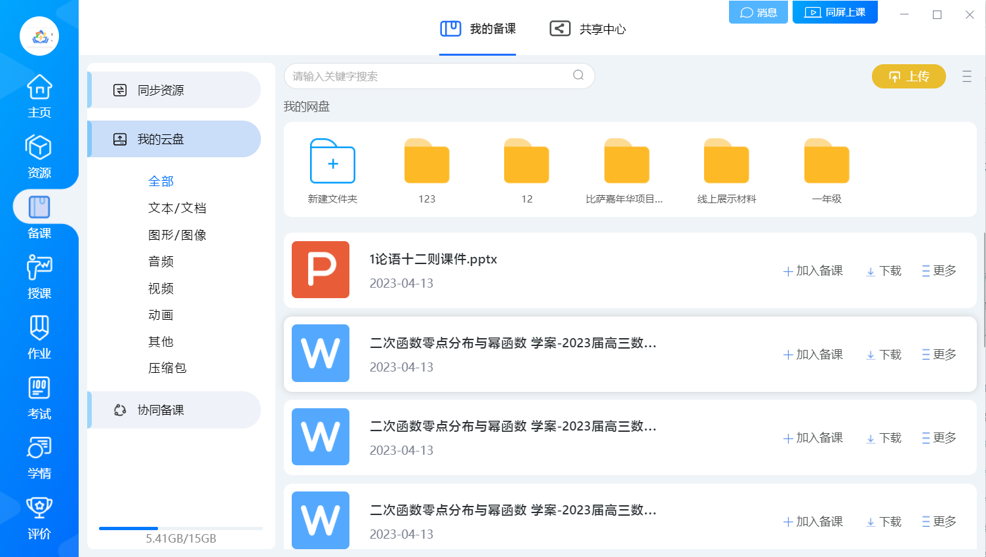
Task: Select the 文本/文档 filter category
Action: [177, 208]
